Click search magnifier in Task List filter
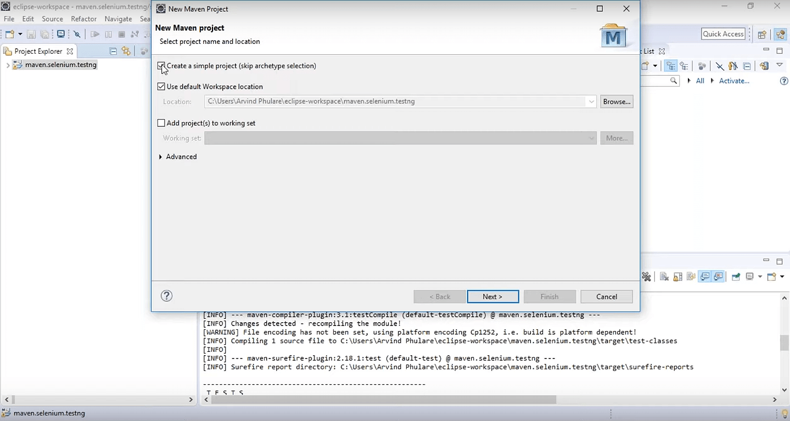Viewport: 790px width, 421px height. tap(674, 81)
